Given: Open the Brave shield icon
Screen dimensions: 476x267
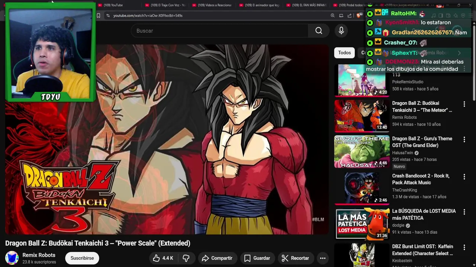Looking at the screenshot, I should 358,16.
